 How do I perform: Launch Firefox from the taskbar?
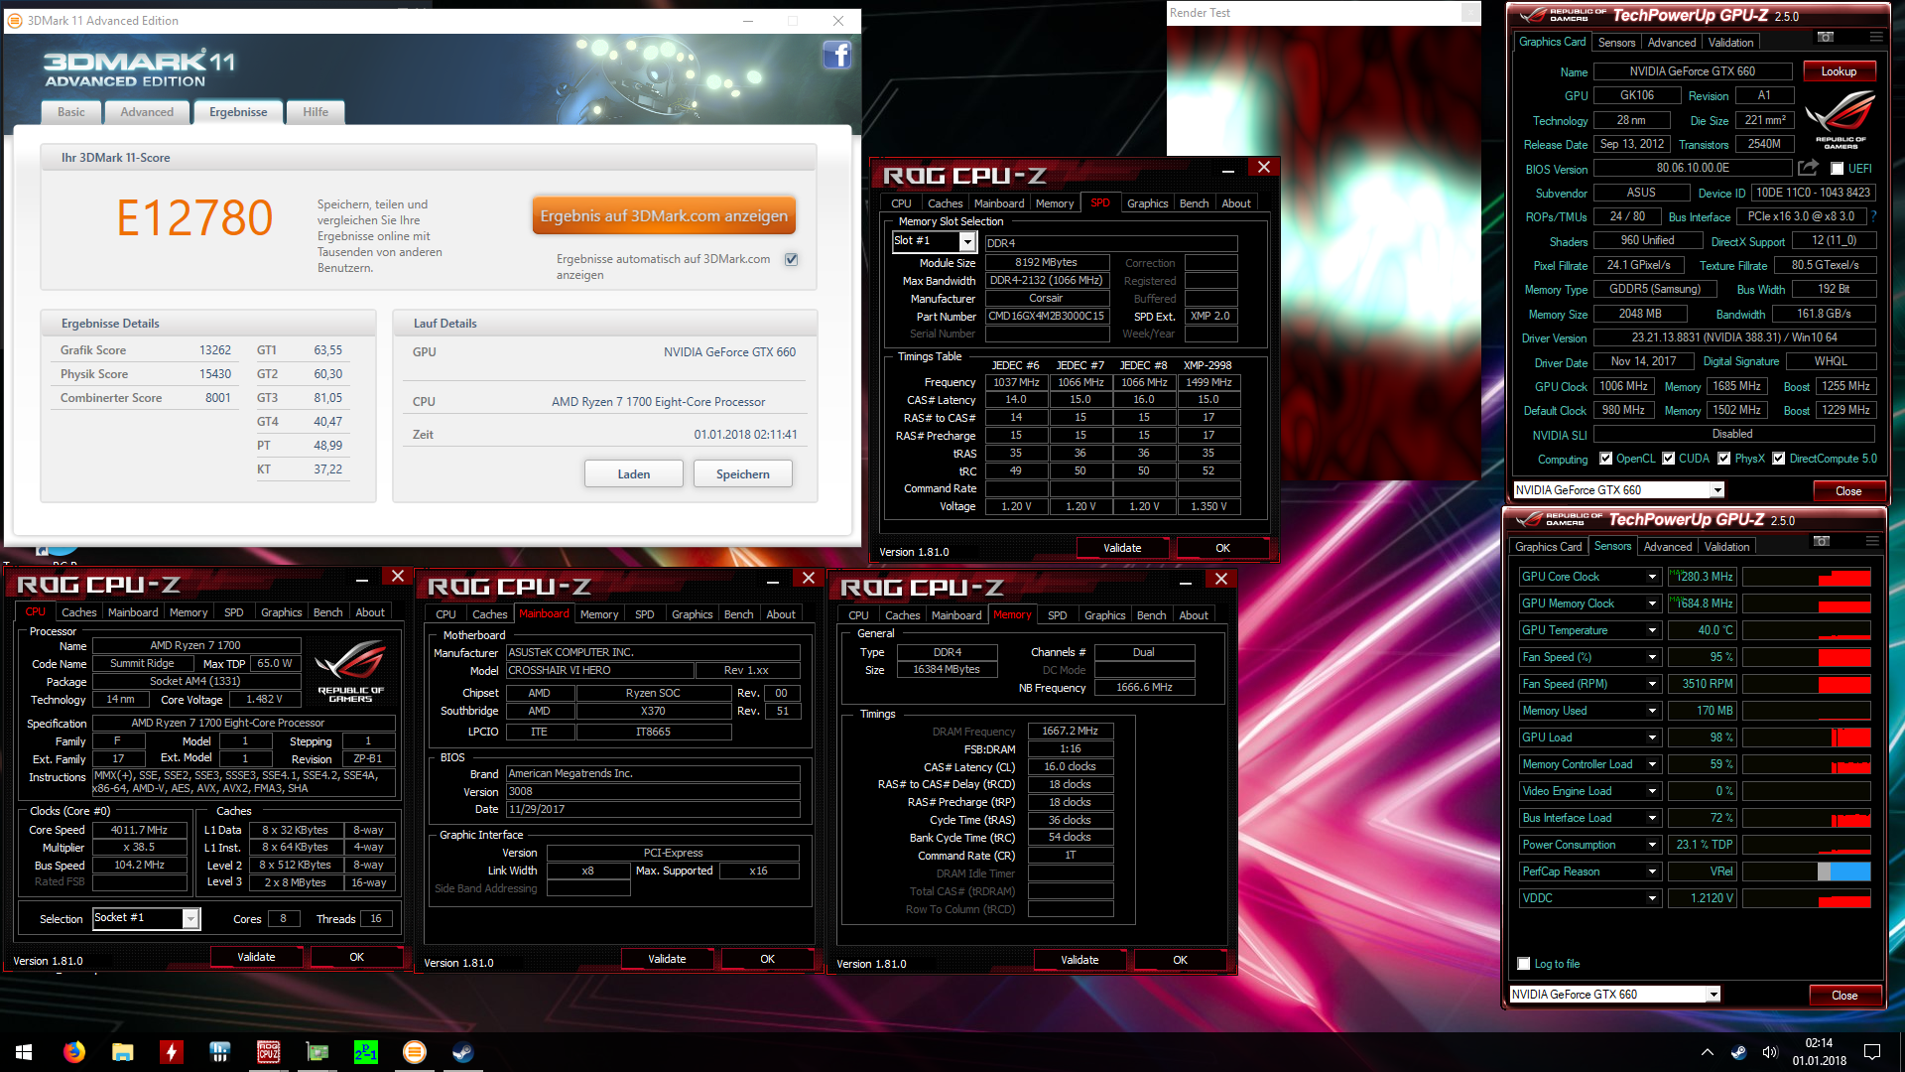(x=73, y=1052)
